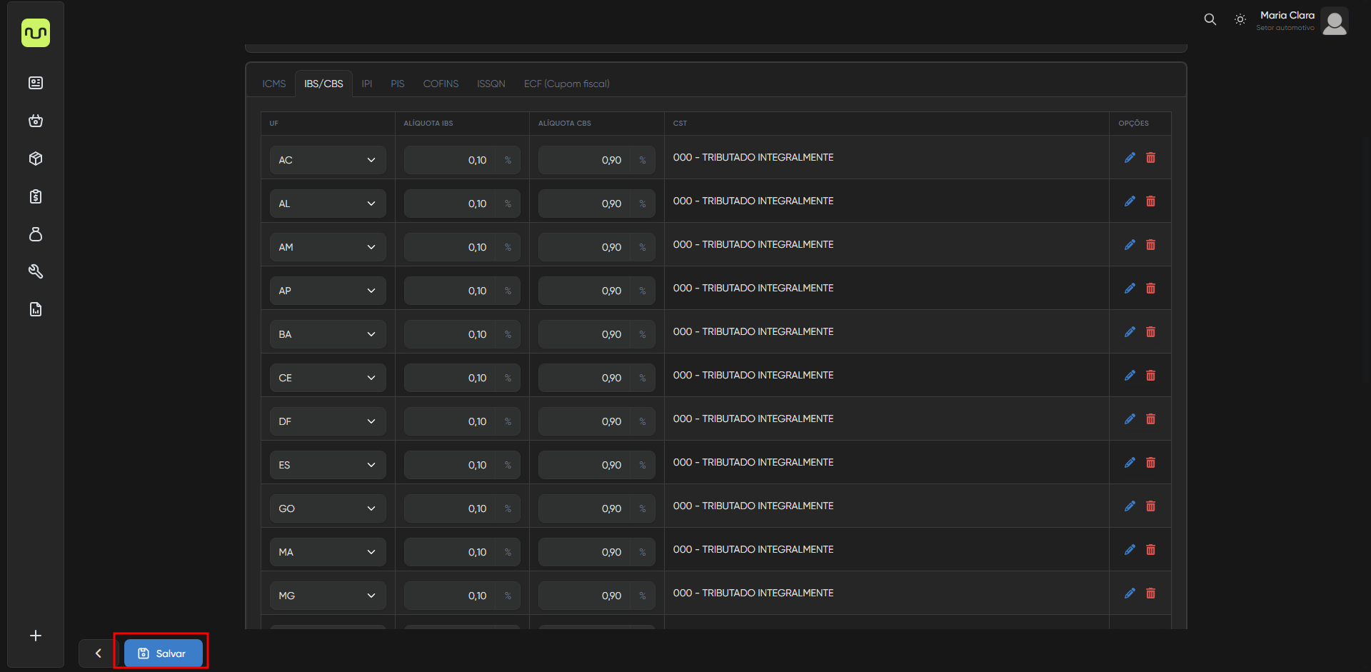Delete the AL row with trash icon
Image resolution: width=1371 pixels, height=672 pixels.
pos(1150,201)
